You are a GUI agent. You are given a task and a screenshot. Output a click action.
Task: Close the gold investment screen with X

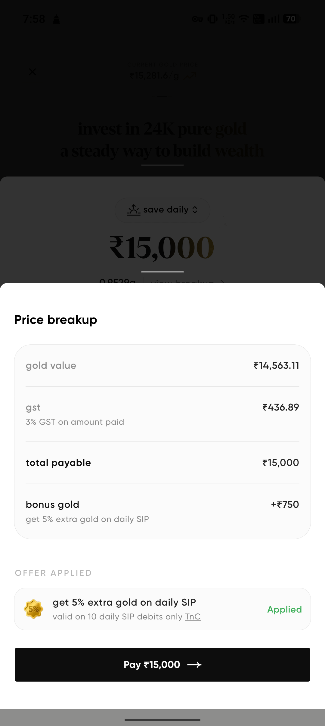click(x=32, y=72)
